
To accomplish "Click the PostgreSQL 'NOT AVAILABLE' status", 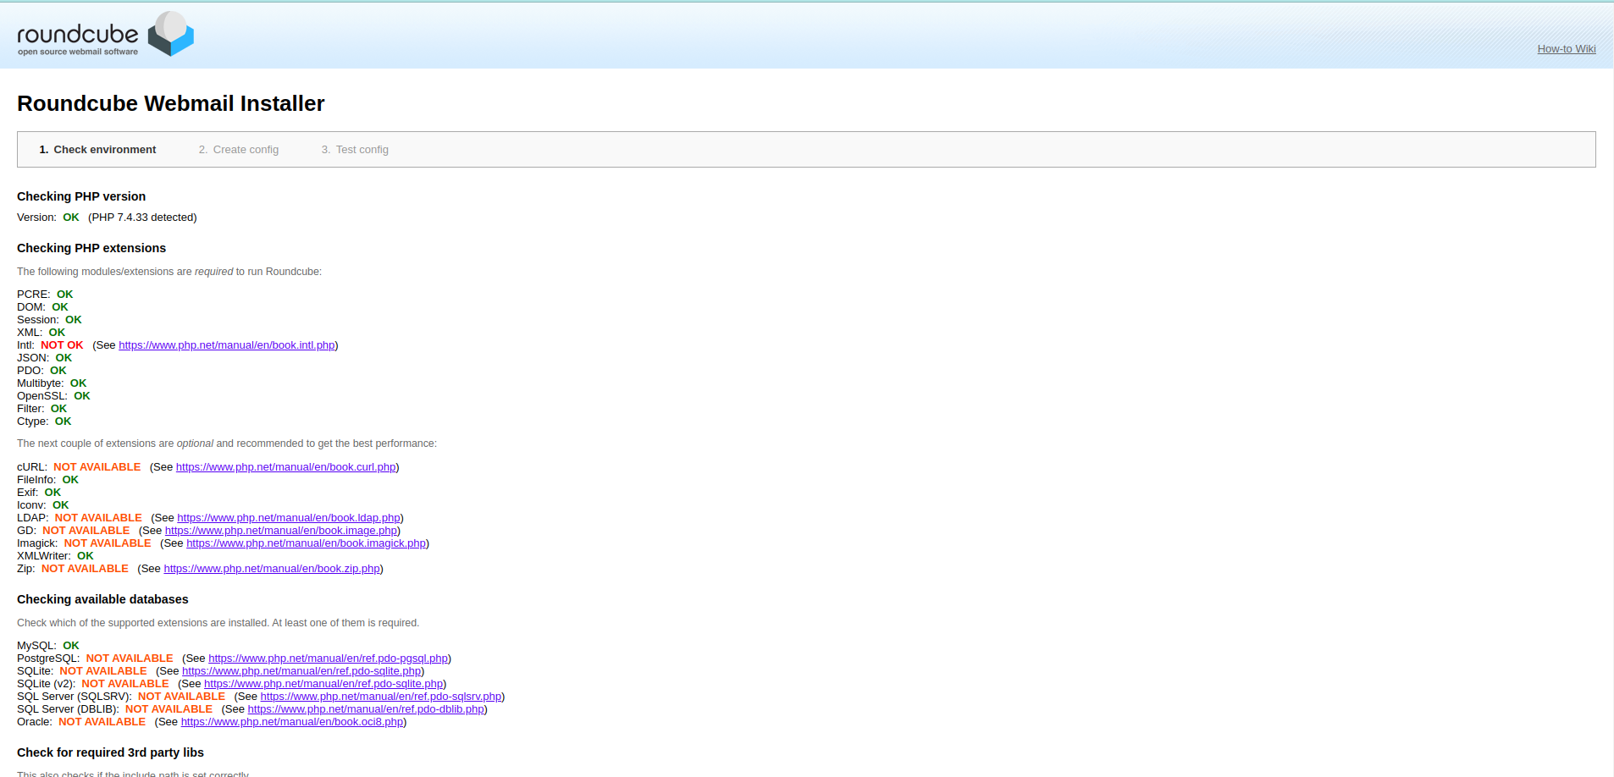I will tap(130, 659).
